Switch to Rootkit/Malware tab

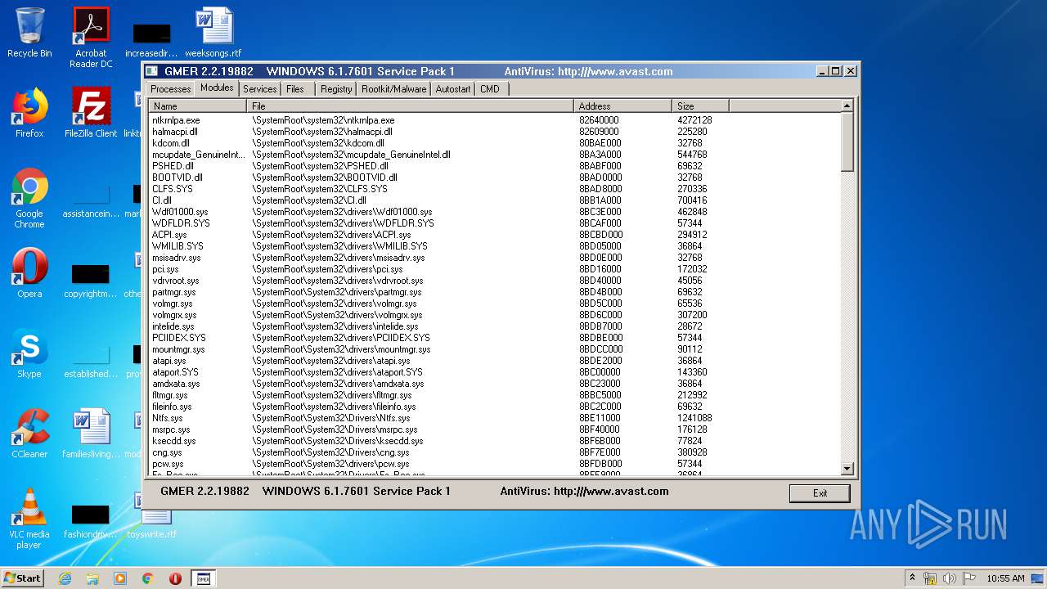point(394,89)
